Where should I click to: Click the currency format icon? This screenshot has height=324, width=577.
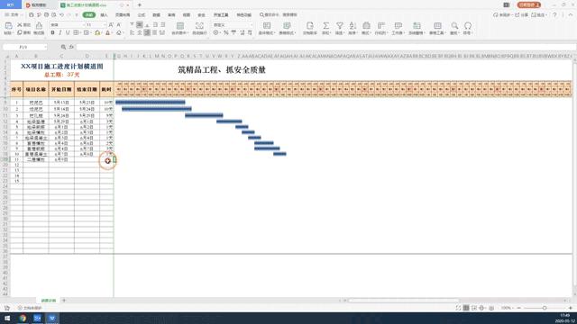(216, 32)
